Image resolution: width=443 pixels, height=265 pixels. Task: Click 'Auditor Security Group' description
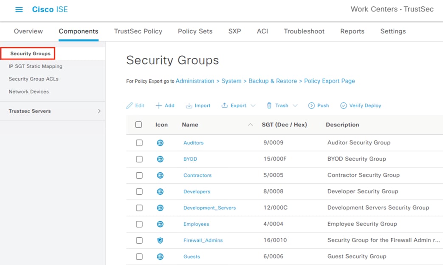359,142
